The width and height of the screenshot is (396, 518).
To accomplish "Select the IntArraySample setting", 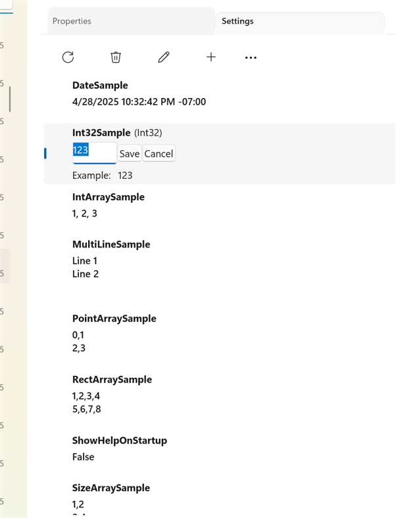I will pos(109,197).
